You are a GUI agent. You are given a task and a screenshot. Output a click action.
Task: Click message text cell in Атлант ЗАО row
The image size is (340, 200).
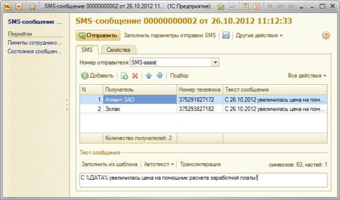click(x=275, y=99)
